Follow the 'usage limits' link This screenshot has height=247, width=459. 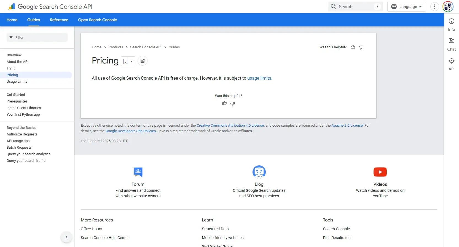[259, 78]
